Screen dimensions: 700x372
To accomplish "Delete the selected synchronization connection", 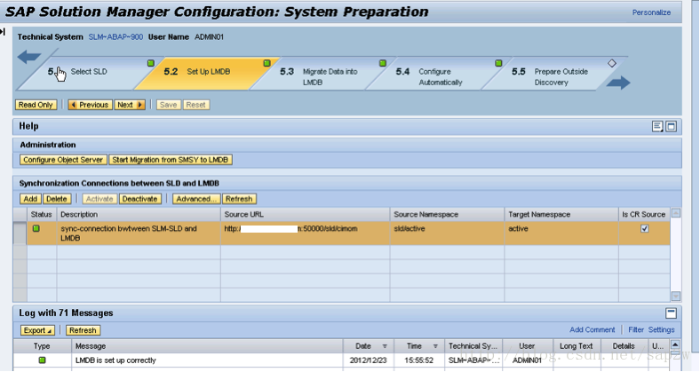I will coord(57,199).
